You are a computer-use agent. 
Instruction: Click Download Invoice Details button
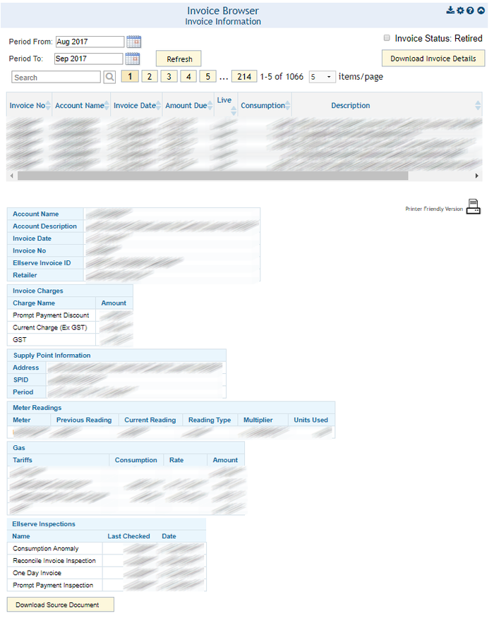point(433,59)
